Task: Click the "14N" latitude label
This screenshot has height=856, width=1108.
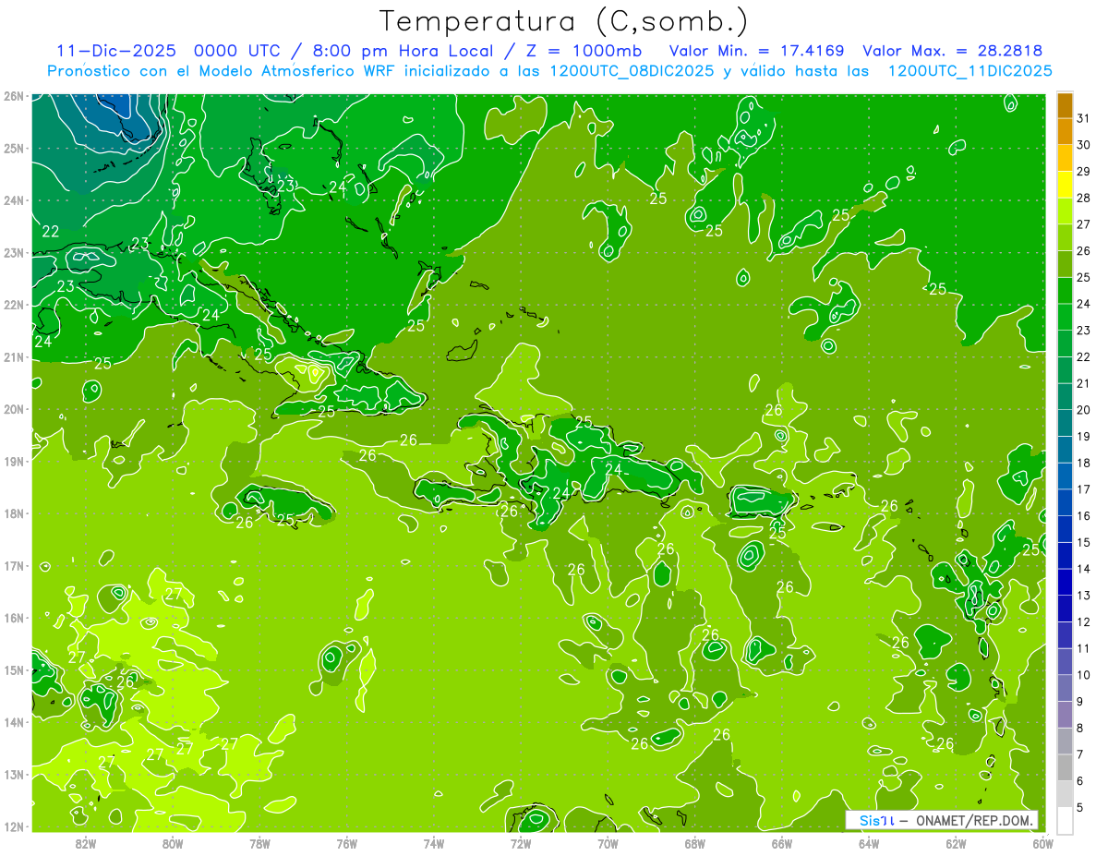Action: point(13,722)
